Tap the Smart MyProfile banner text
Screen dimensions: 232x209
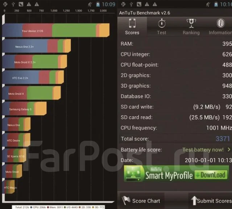tap(169, 176)
